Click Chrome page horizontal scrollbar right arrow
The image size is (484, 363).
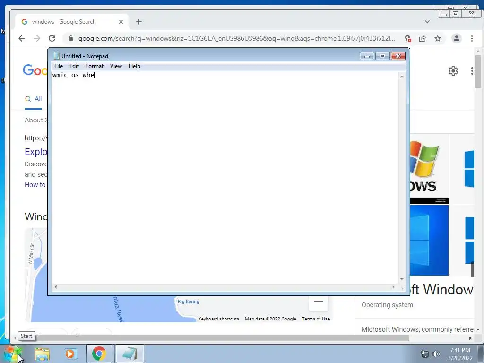coord(470,338)
